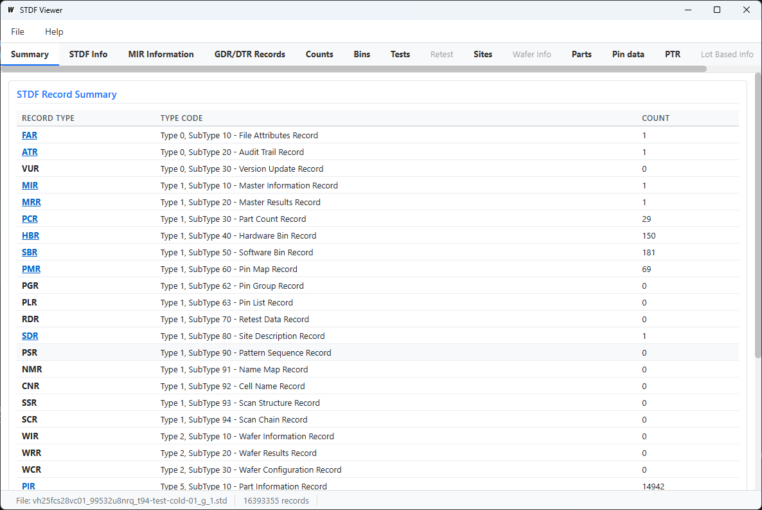Follow the MIR record link
Viewport: 762px width, 510px height.
[x=30, y=185]
